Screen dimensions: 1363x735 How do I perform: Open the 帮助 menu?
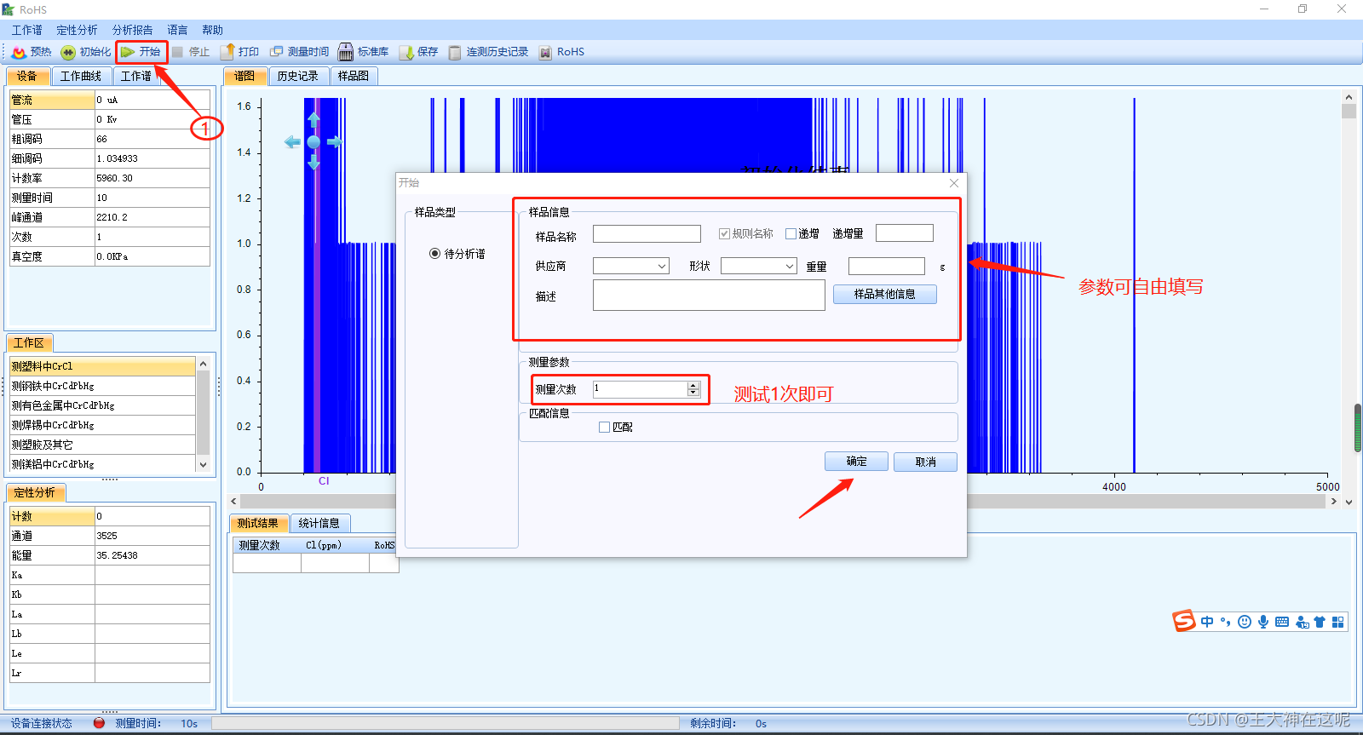212,30
